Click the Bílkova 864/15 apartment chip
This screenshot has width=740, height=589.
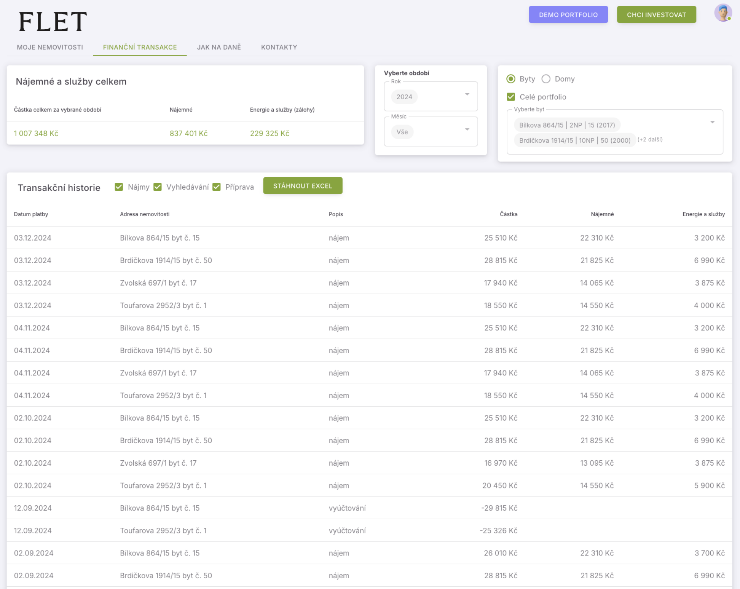point(567,125)
